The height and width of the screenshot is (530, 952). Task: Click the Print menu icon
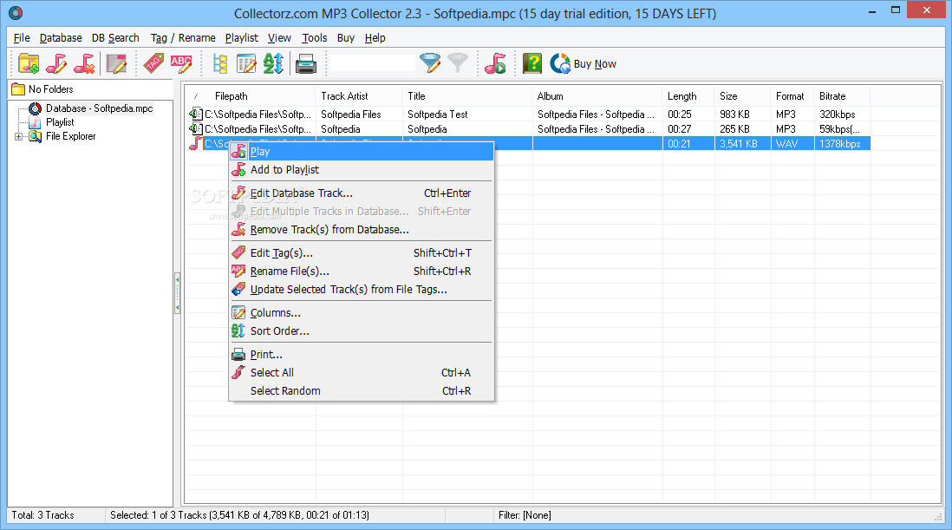(238, 355)
